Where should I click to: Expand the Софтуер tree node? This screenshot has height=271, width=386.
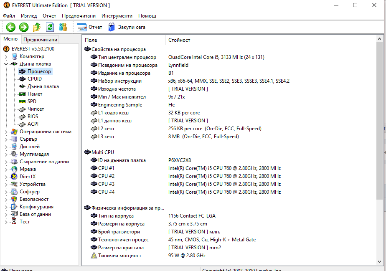[x=6, y=192]
